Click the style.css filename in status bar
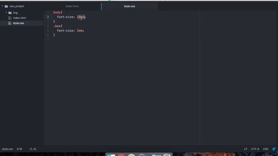Image resolution: width=278 pixels, height=156 pixels. click(x=7, y=149)
